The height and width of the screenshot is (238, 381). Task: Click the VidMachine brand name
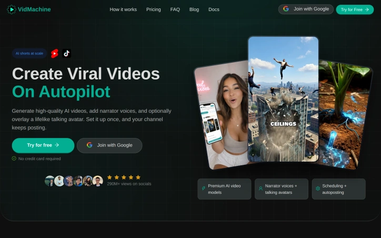(34, 9)
